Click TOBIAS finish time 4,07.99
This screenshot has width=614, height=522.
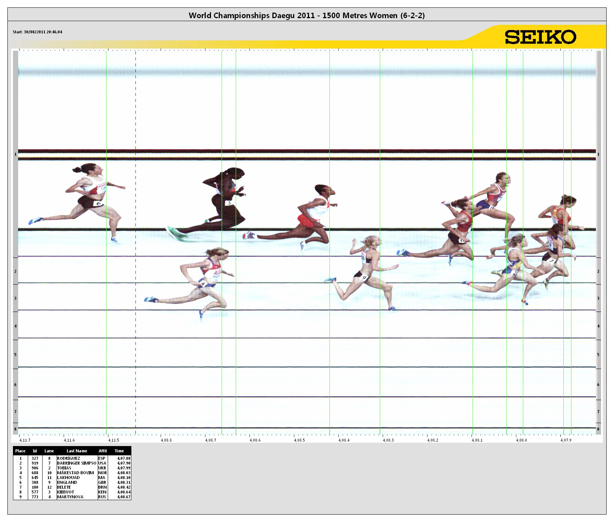124,468
